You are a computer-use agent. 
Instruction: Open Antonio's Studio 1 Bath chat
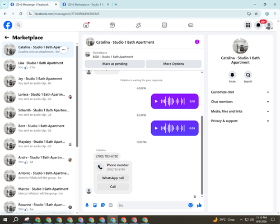pyautogui.click(x=38, y=175)
